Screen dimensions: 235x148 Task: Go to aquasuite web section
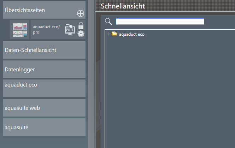44,107
